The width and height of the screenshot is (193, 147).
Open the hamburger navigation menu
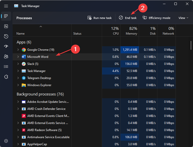tap(6, 6)
